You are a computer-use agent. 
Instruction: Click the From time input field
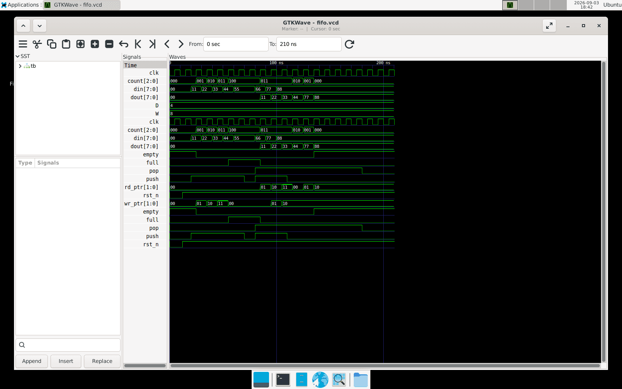pos(236,44)
